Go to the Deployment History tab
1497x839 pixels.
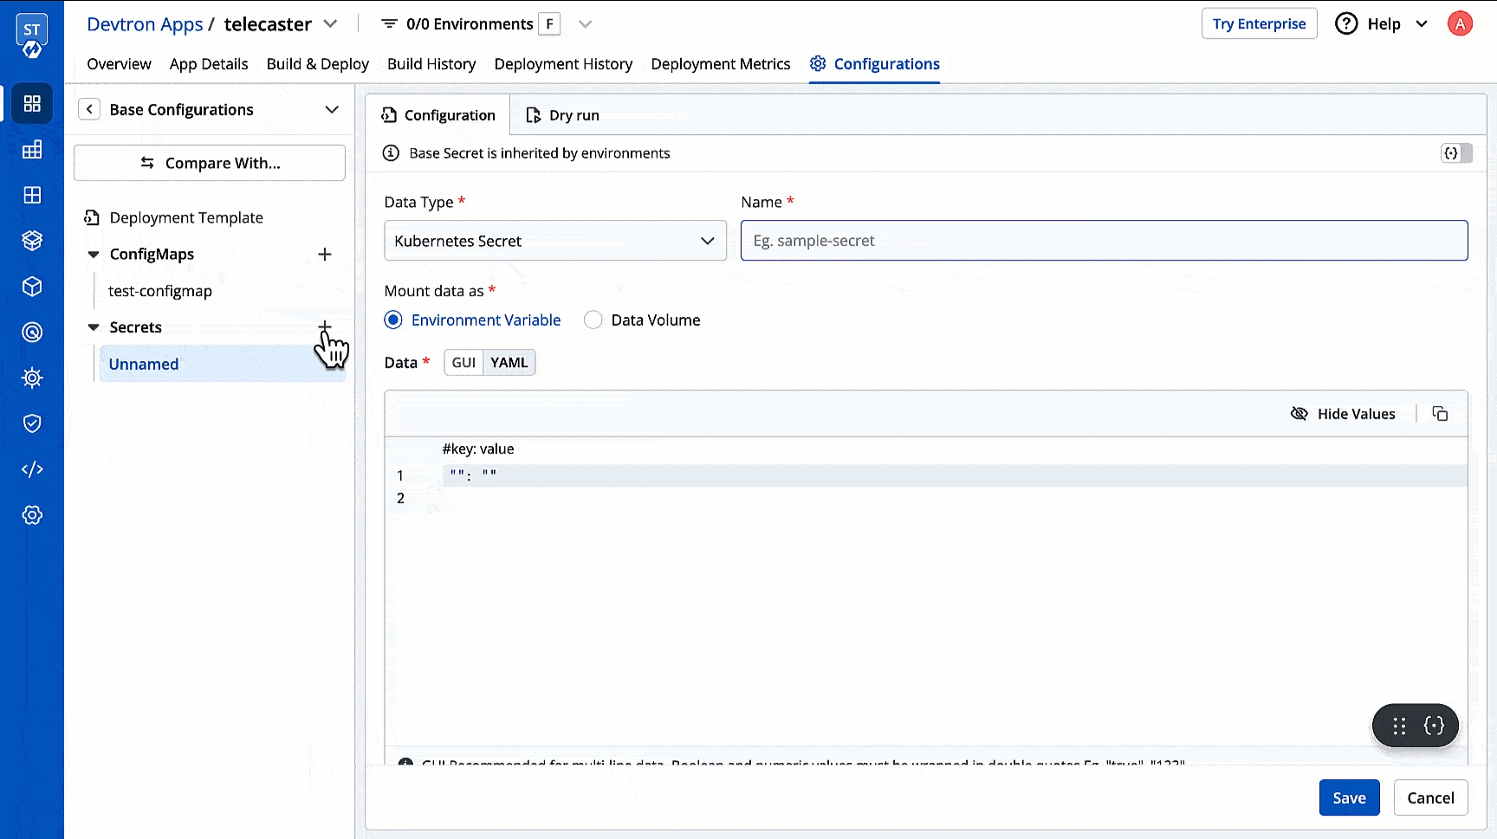click(563, 64)
